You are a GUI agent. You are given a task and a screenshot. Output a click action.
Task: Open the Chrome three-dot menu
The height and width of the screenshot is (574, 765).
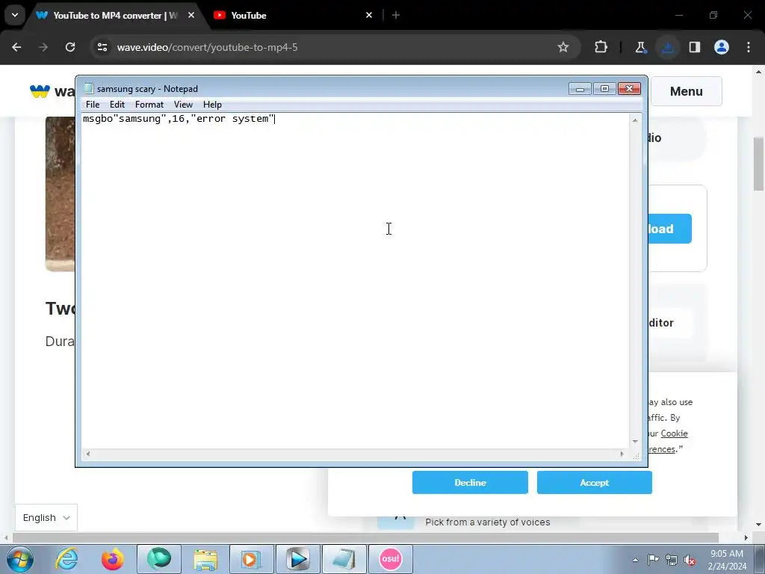749,47
